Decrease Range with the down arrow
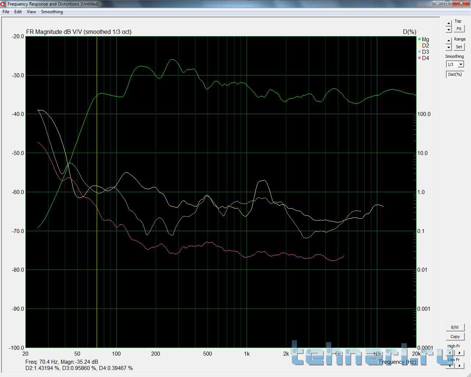 click(449, 47)
